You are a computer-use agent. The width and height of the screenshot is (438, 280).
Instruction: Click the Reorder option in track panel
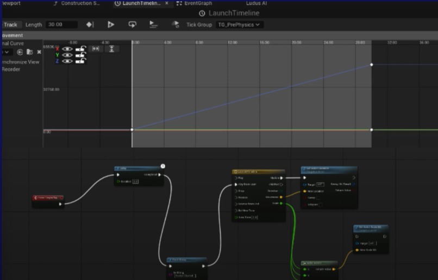click(11, 69)
